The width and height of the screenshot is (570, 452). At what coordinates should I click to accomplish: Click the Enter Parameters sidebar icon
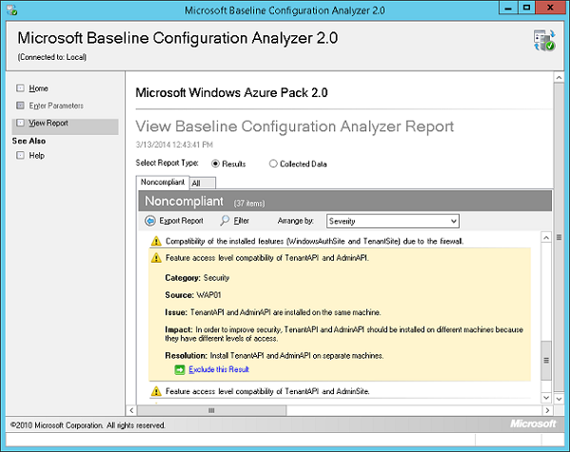(x=20, y=106)
